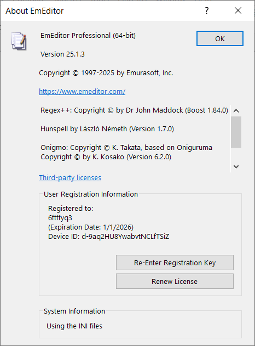Viewport: 255px width, 346px height.
Task: Click the EmEditor notepad application icon
Action: click(19, 41)
